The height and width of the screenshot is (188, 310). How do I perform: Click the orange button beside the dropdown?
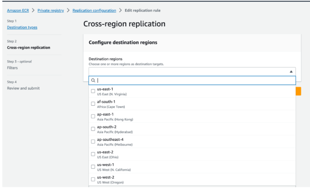coord(298,91)
